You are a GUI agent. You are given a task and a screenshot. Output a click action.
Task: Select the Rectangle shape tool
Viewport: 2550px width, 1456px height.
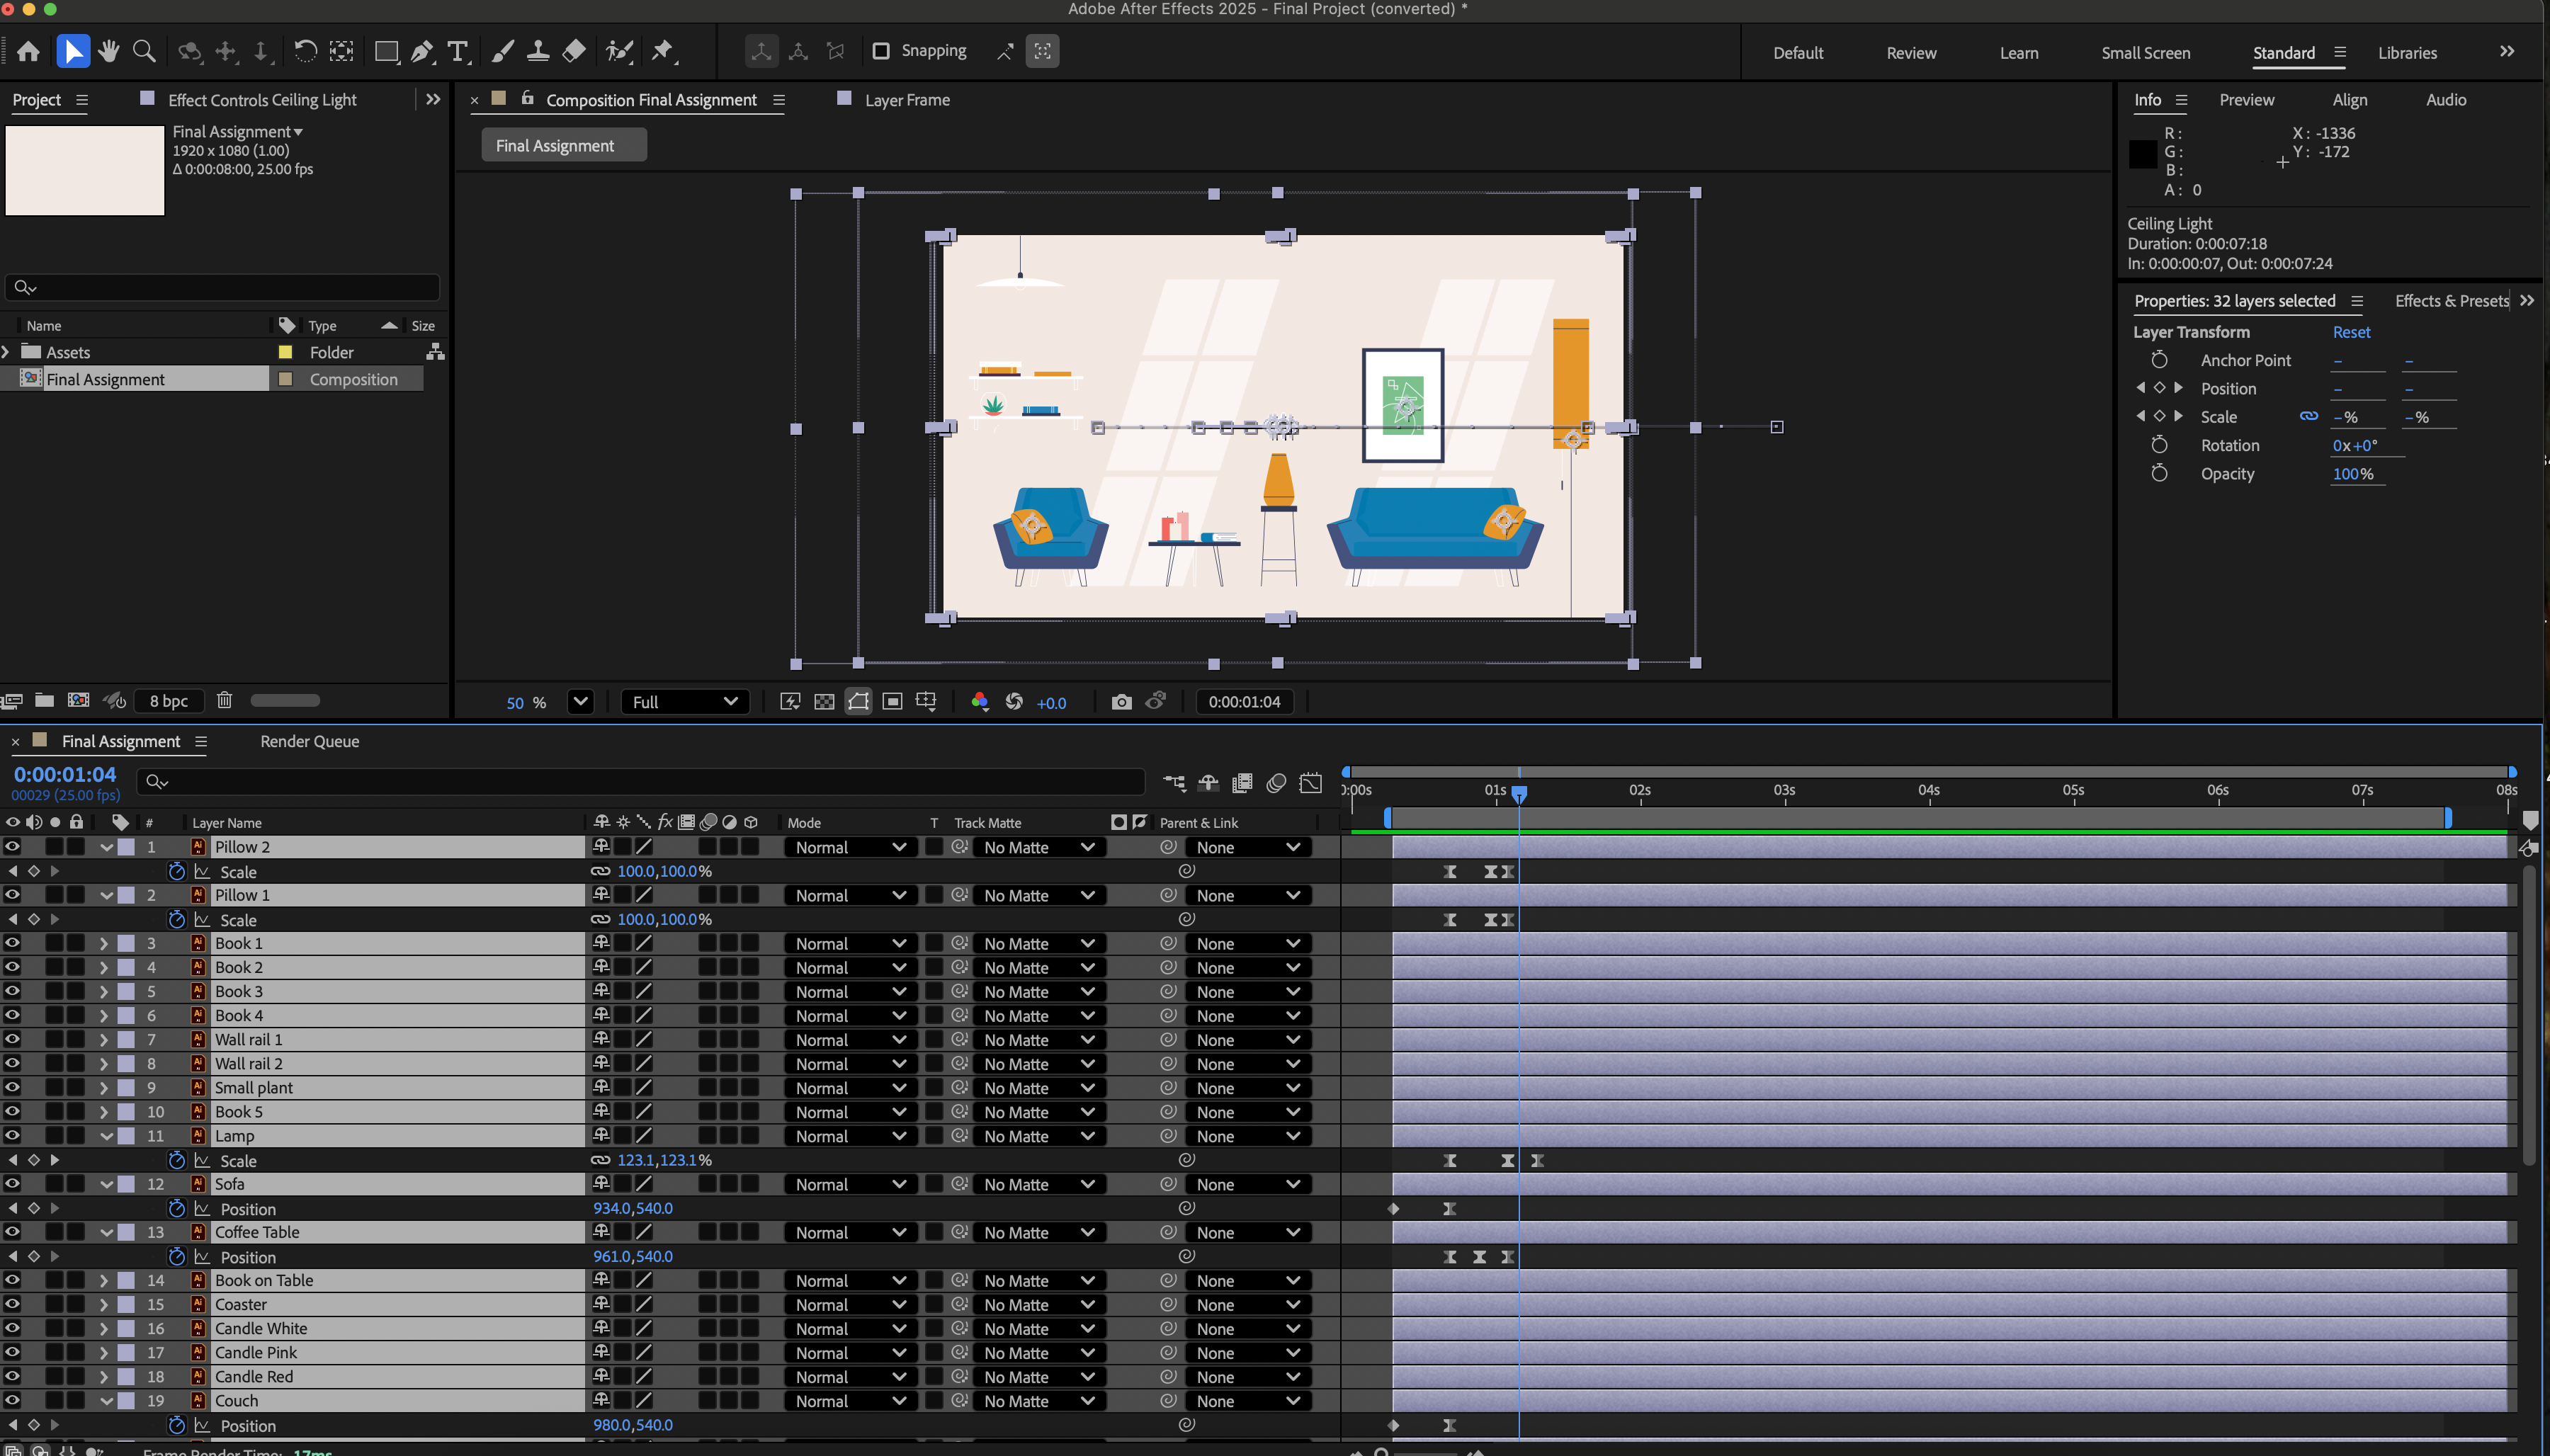(x=386, y=51)
